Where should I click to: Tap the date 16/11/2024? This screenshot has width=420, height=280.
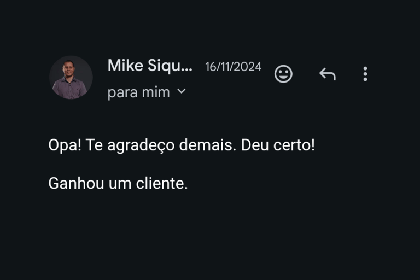click(x=233, y=67)
